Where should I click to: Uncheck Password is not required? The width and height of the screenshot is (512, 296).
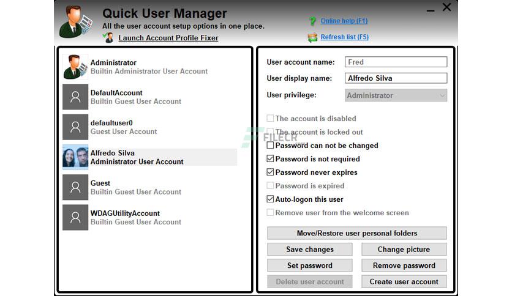tap(270, 158)
